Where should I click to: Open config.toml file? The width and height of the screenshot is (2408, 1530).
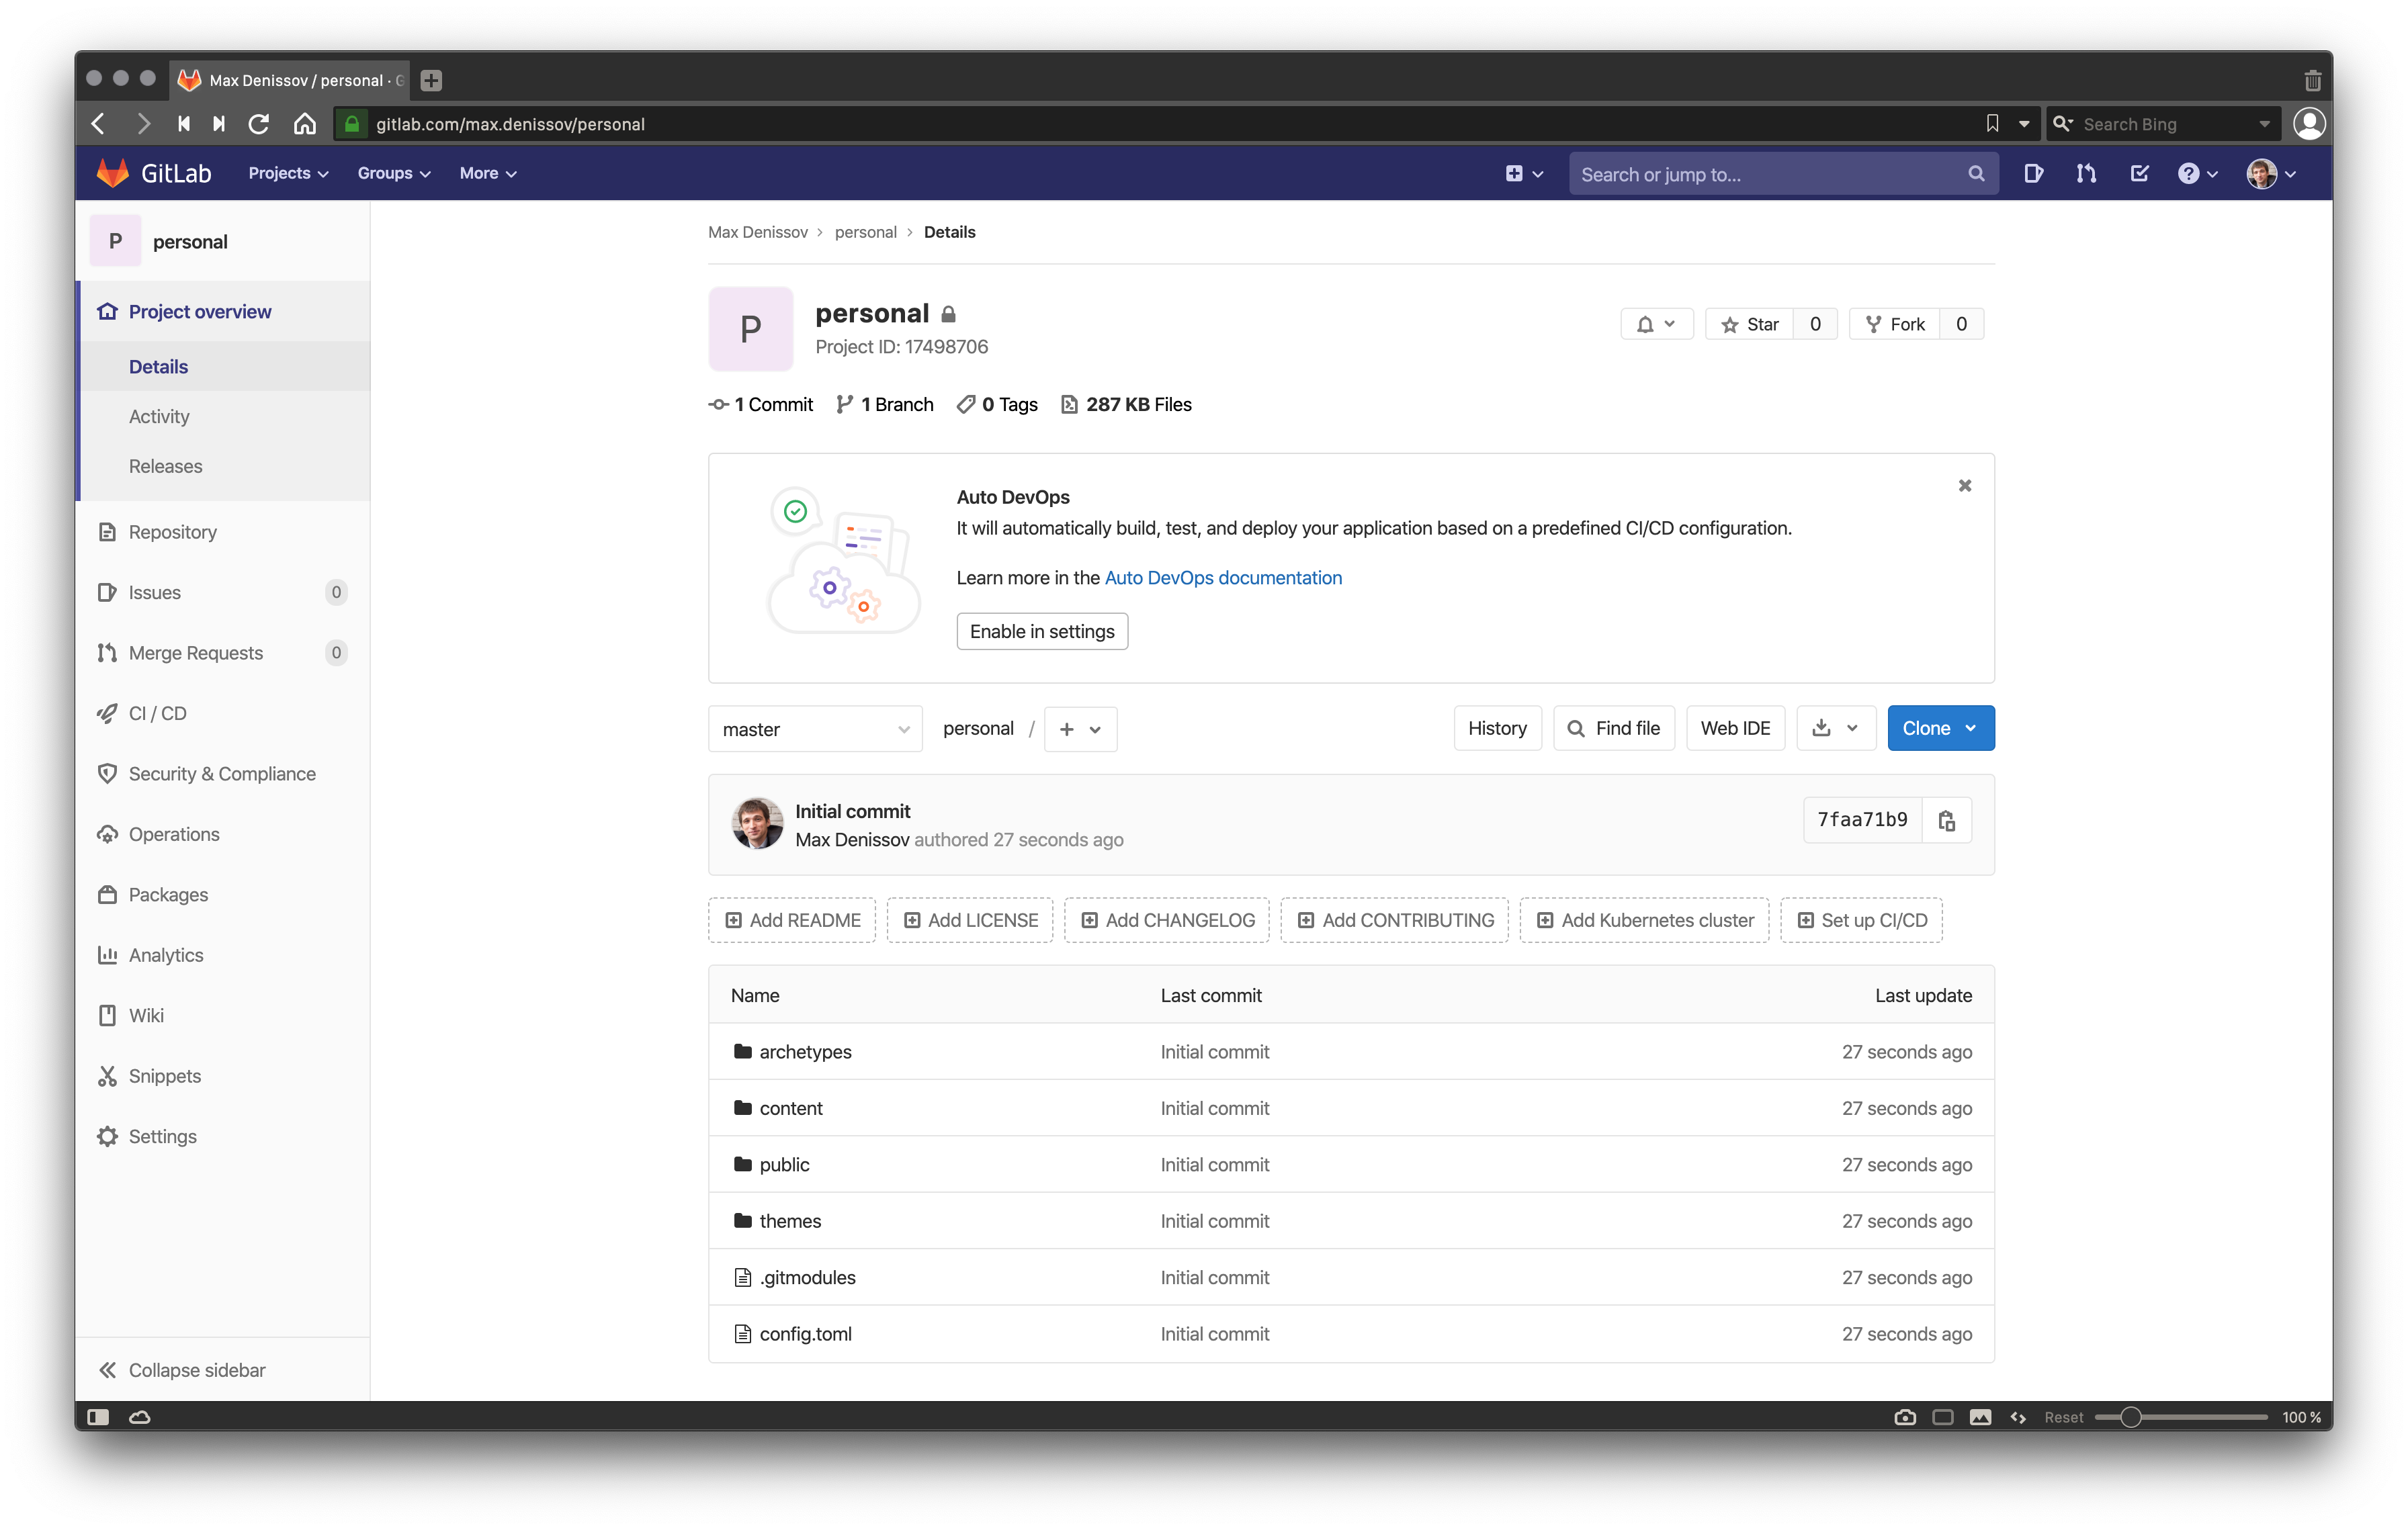pyautogui.click(x=805, y=1333)
